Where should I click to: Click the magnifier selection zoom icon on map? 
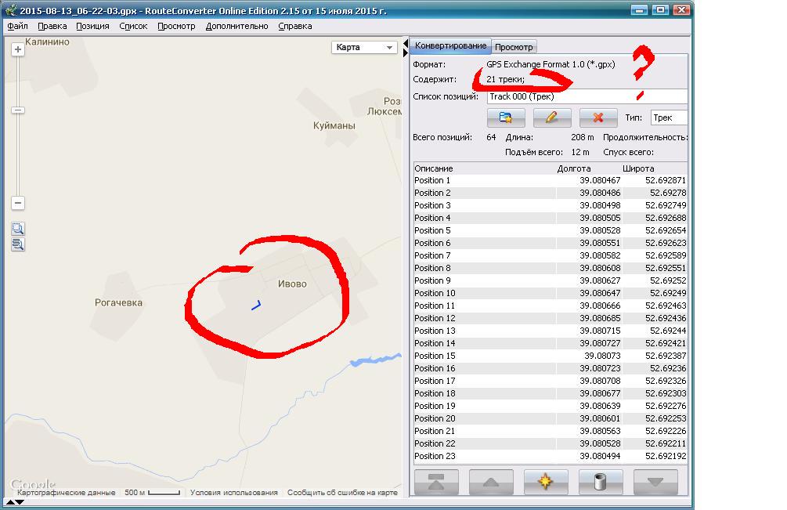[18, 229]
